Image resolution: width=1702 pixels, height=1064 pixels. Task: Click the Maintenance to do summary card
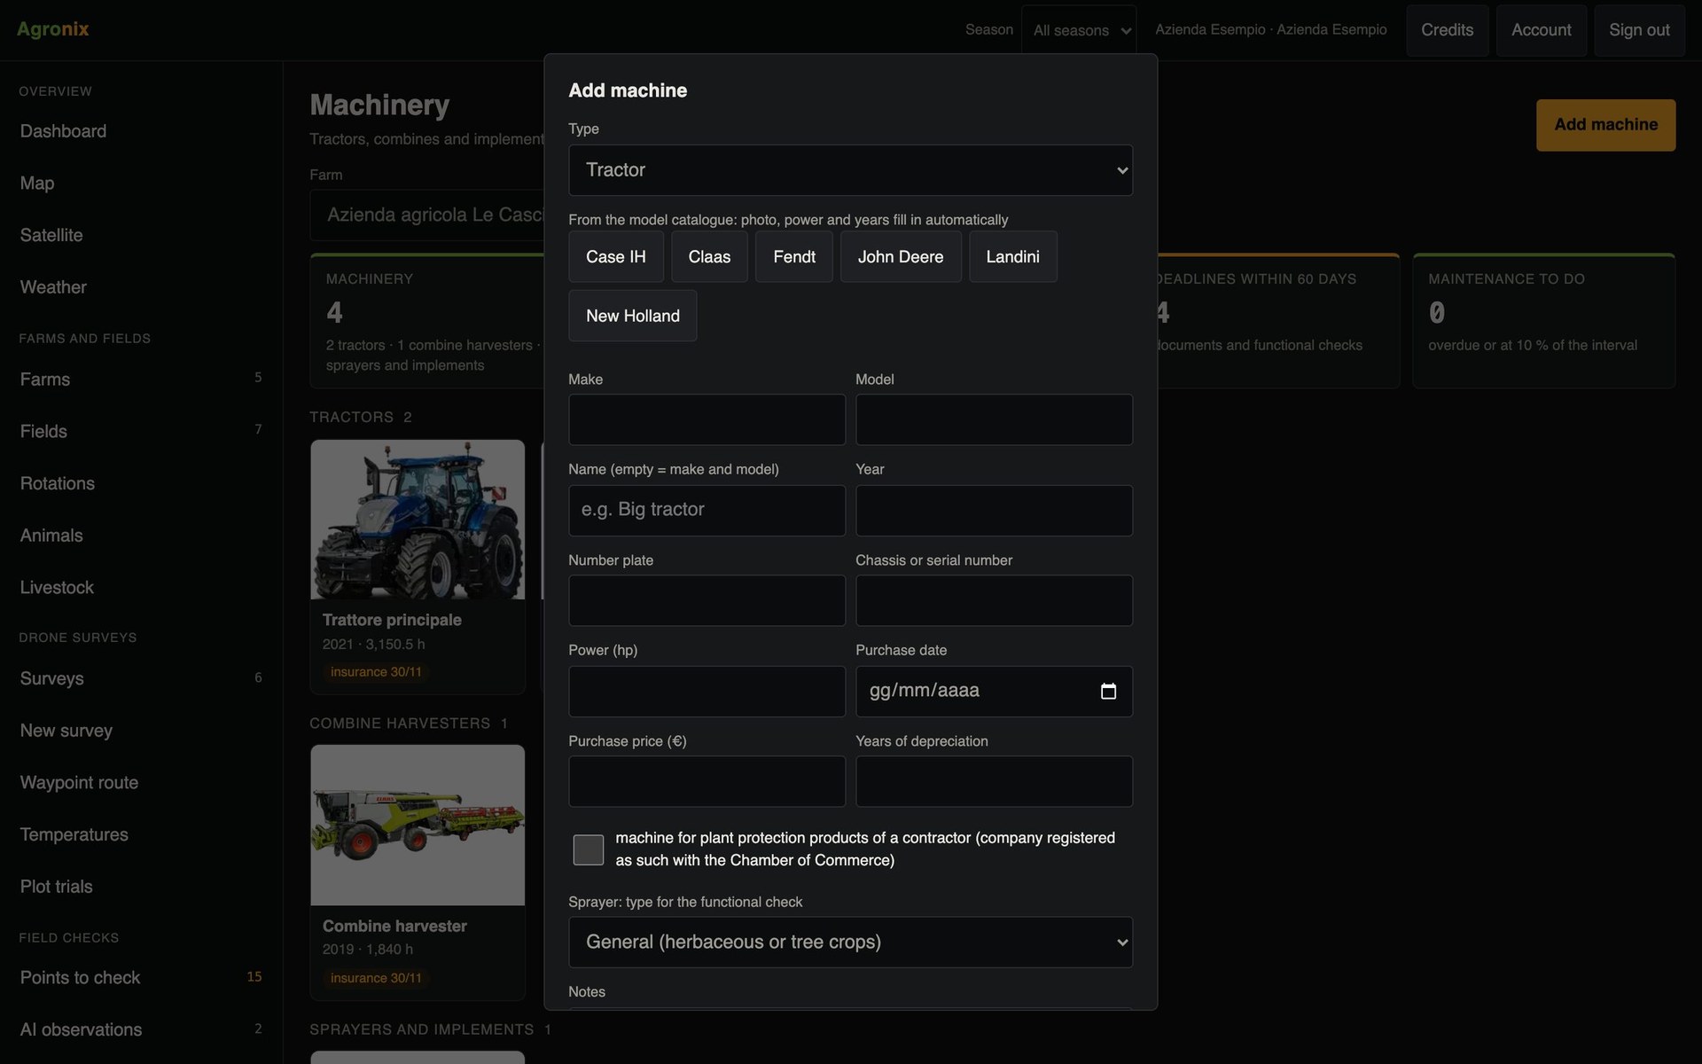tap(1543, 321)
